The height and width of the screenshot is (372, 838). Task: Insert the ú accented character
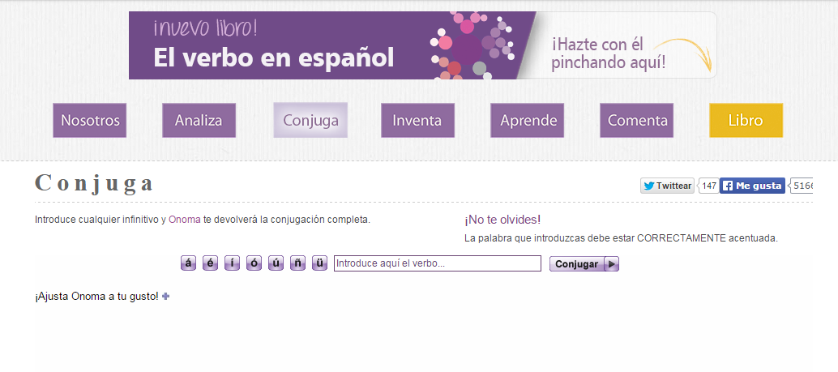click(x=276, y=263)
